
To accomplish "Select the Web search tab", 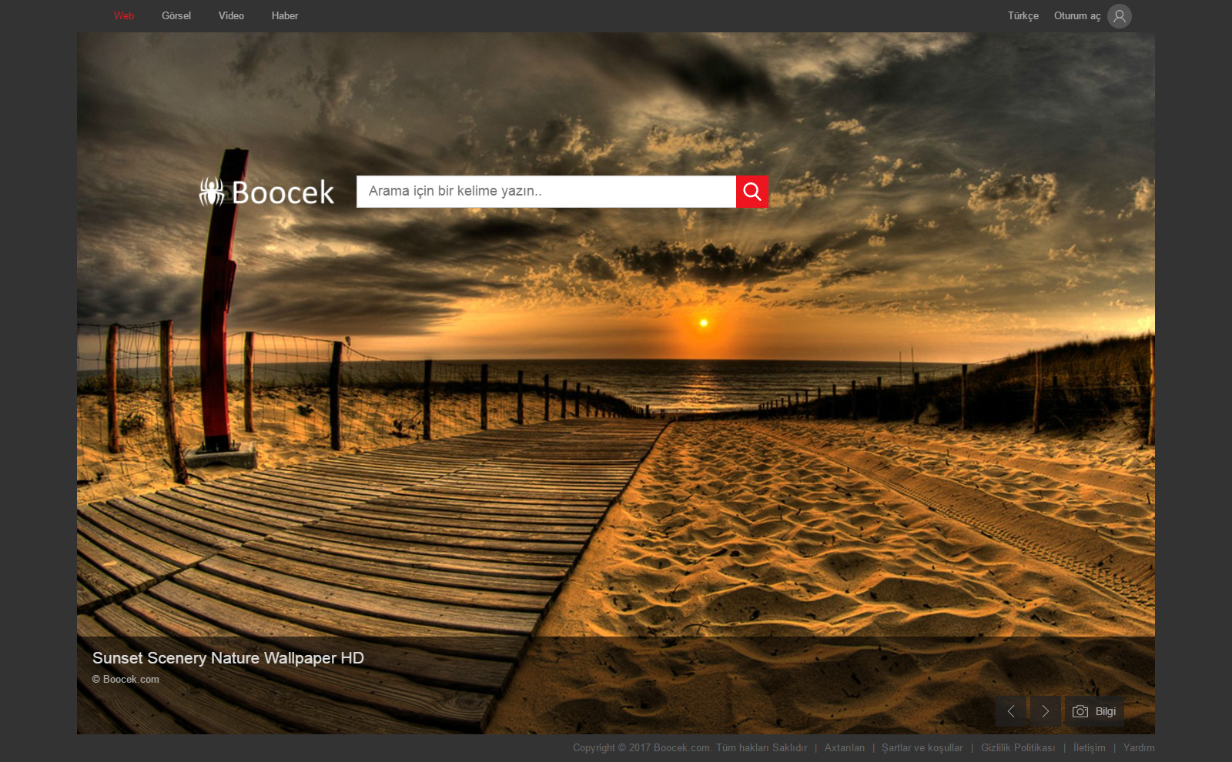I will tap(124, 16).
